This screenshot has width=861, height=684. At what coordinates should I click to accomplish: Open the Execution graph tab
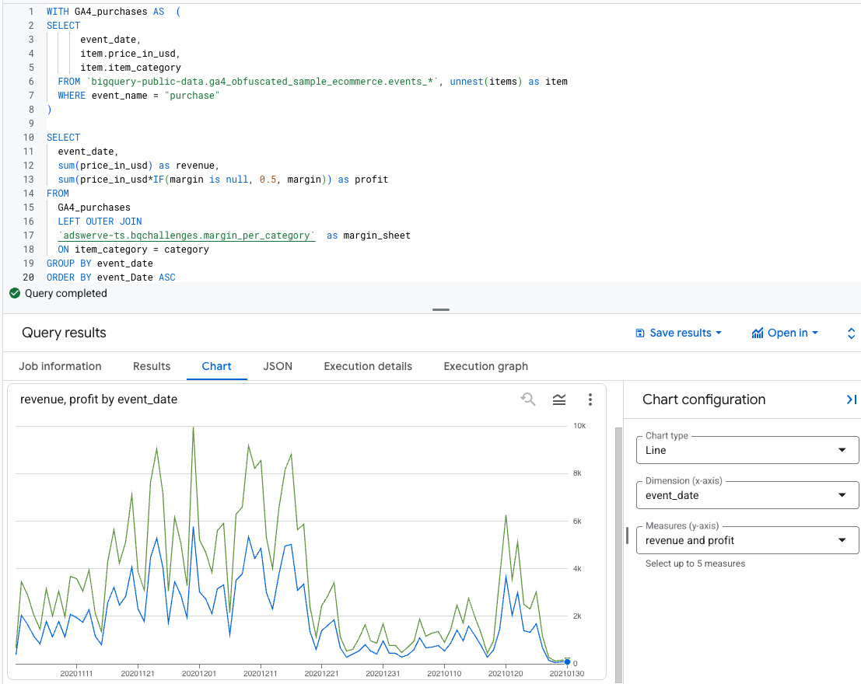click(486, 366)
